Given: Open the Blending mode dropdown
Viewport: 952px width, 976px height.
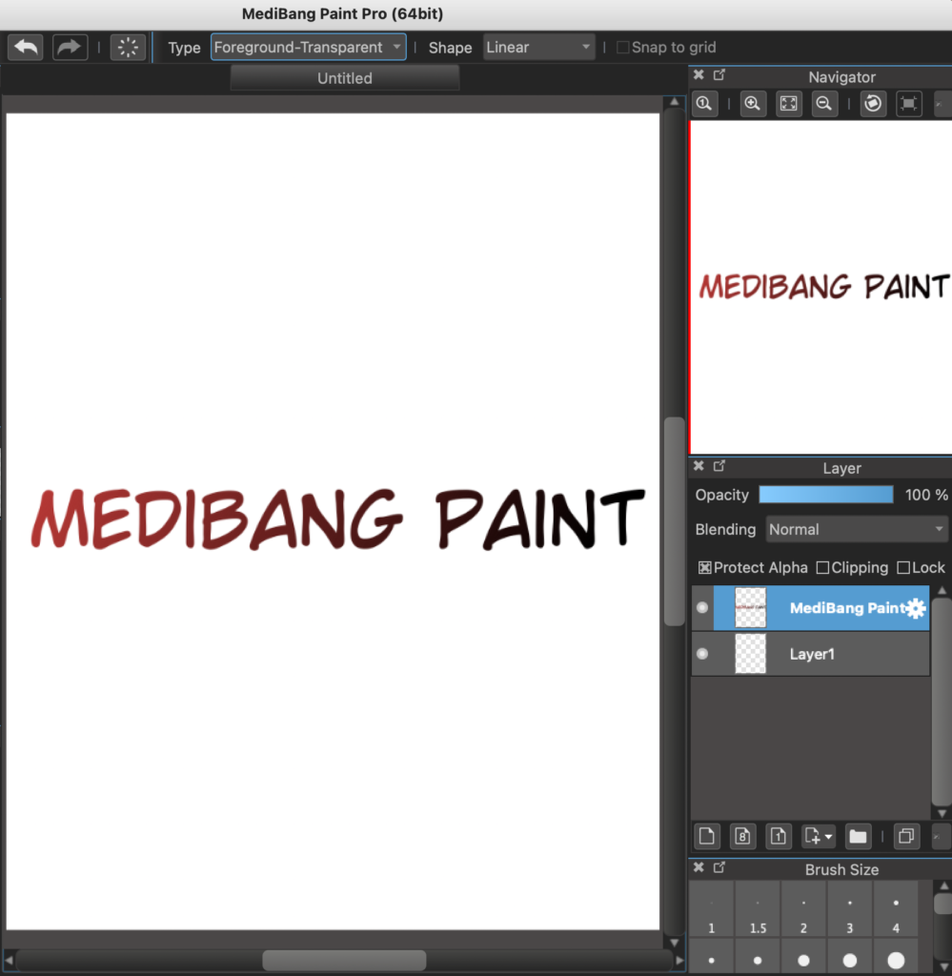Looking at the screenshot, I should 855,529.
